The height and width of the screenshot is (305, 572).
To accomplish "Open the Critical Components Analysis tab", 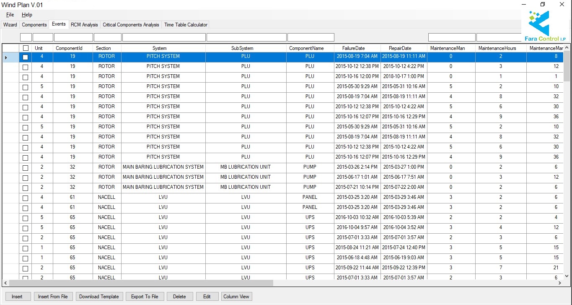I will [131, 25].
